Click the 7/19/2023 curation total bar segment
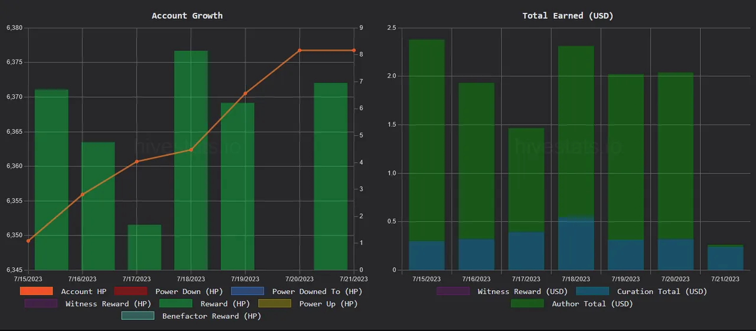756x331 pixels. pos(626,255)
